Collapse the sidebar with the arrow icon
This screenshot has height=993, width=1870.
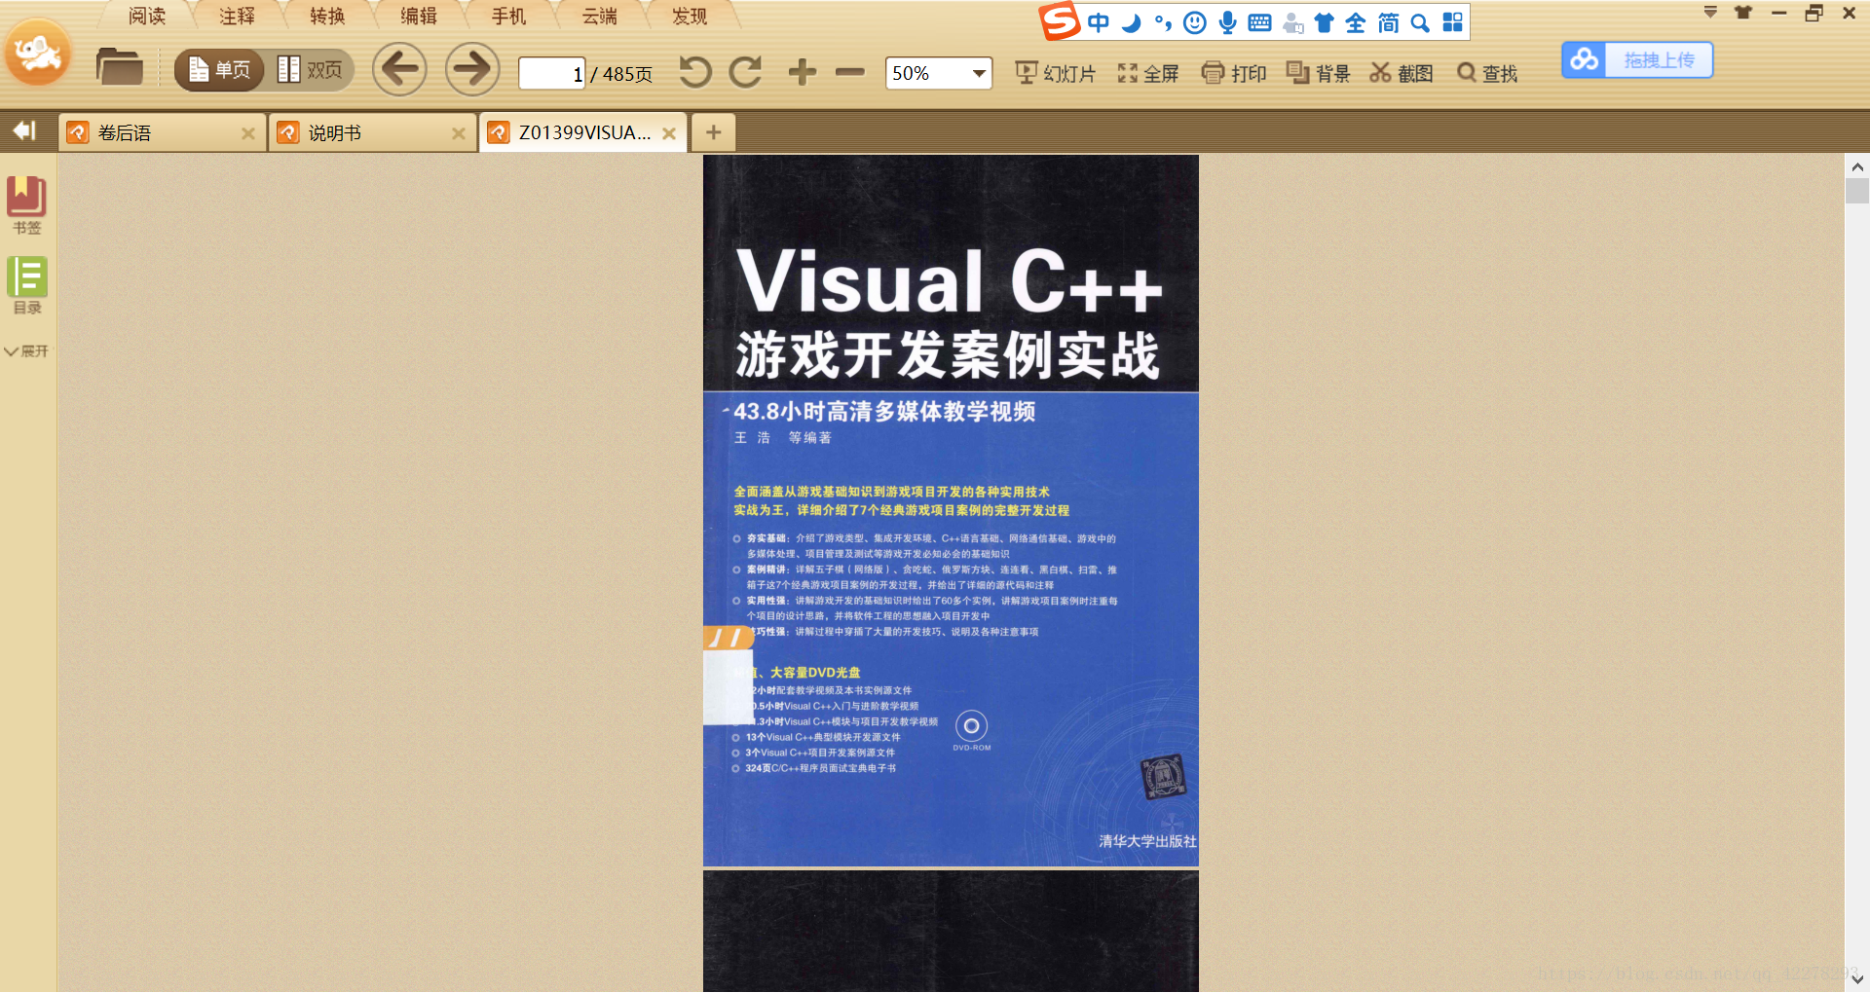pyautogui.click(x=24, y=130)
